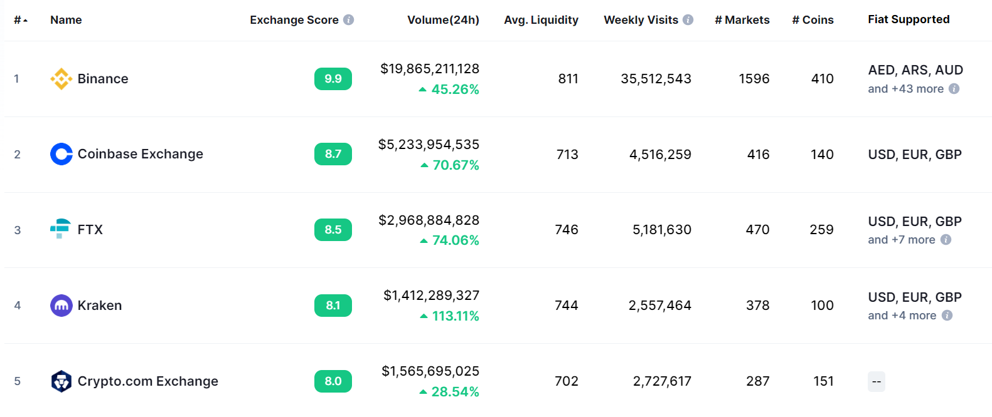This screenshot has height=417, width=992.
Task: Click Binance's 'and +43 more' text
Action: coord(905,89)
